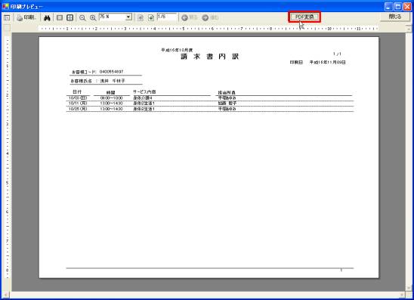Switch to multiple pages view
Viewport: 414px width, 300px height.
[70, 17]
